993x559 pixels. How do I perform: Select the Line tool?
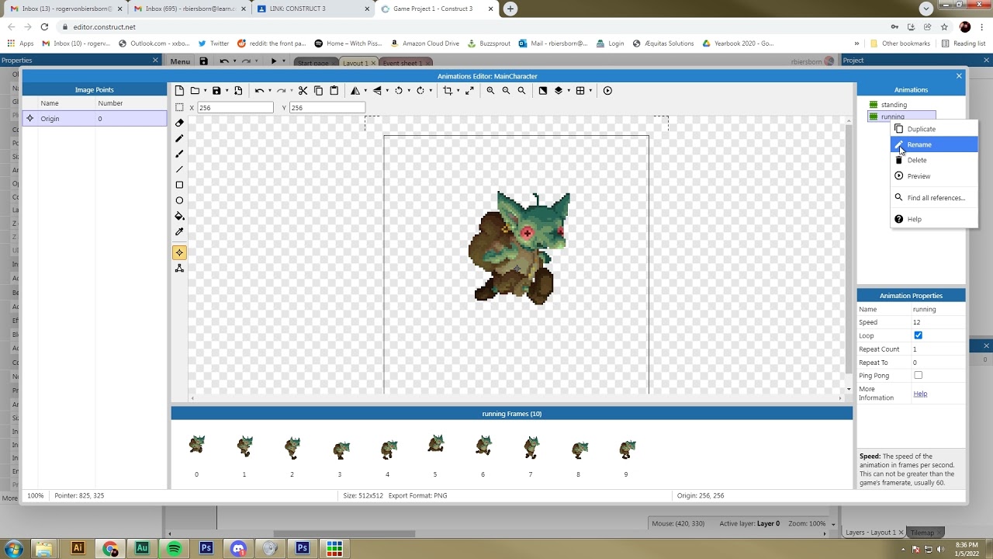(179, 169)
